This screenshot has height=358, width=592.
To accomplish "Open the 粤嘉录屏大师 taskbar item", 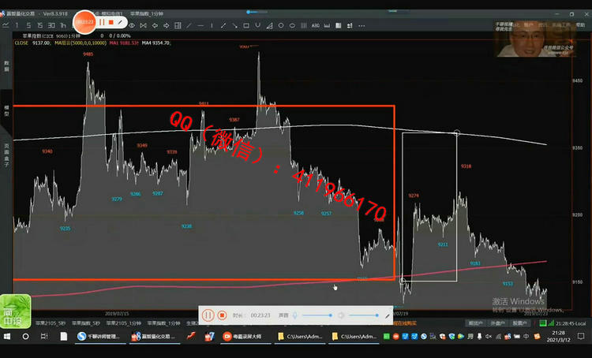I will click(x=245, y=336).
